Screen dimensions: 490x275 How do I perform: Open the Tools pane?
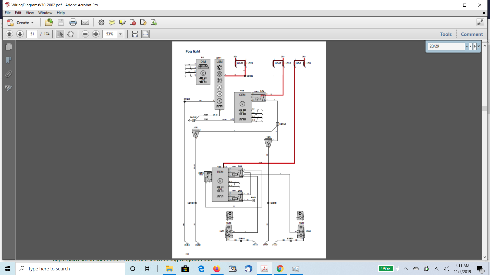coord(446,34)
